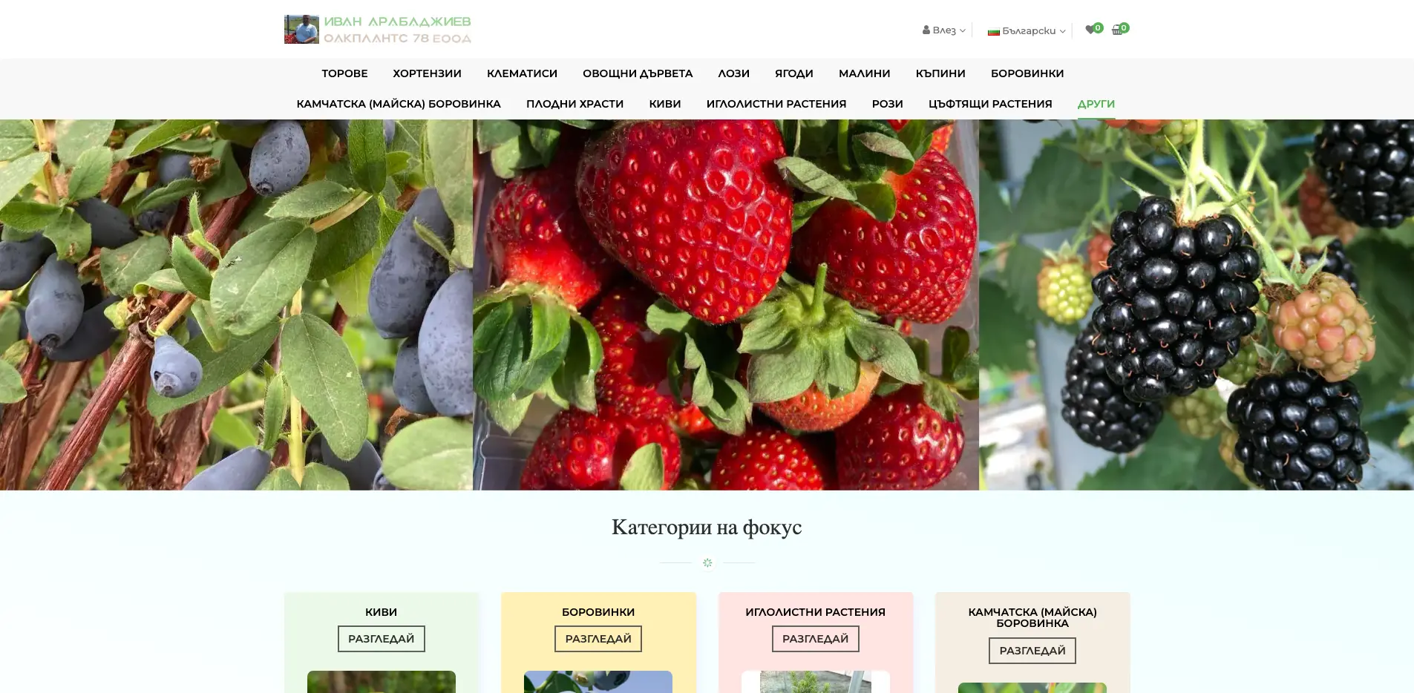Click РАЗГЛЕДАЙ button under КИВИ

382,639
